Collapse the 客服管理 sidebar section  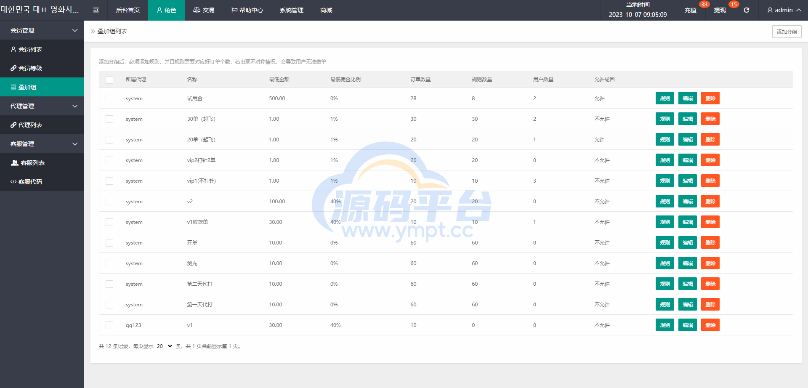(42, 144)
